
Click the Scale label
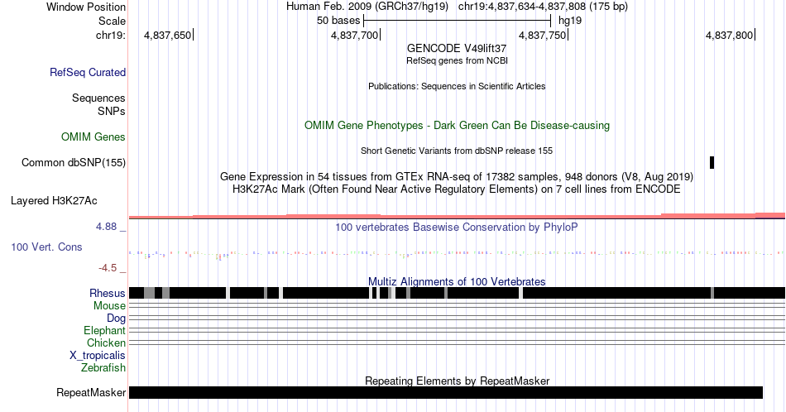tap(112, 21)
